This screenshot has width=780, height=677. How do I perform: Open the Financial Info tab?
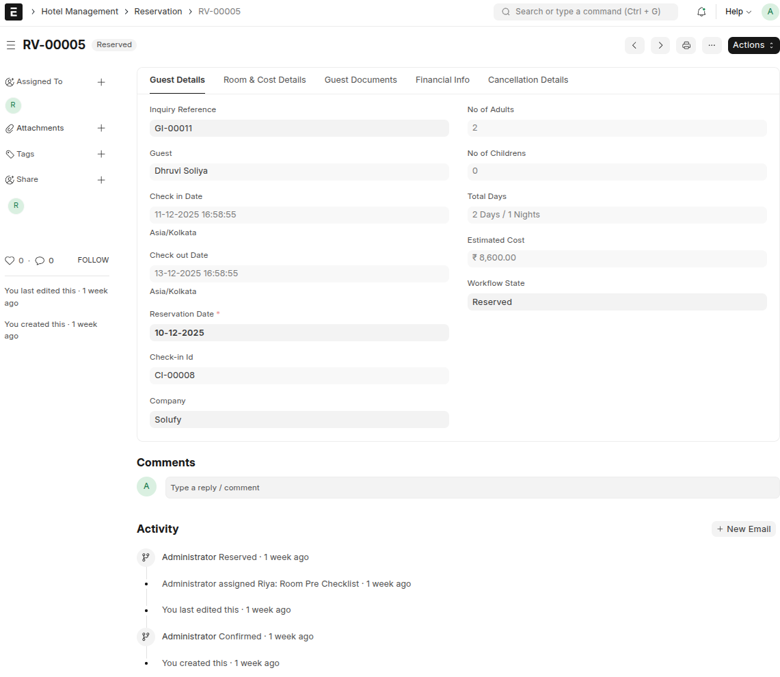(442, 80)
